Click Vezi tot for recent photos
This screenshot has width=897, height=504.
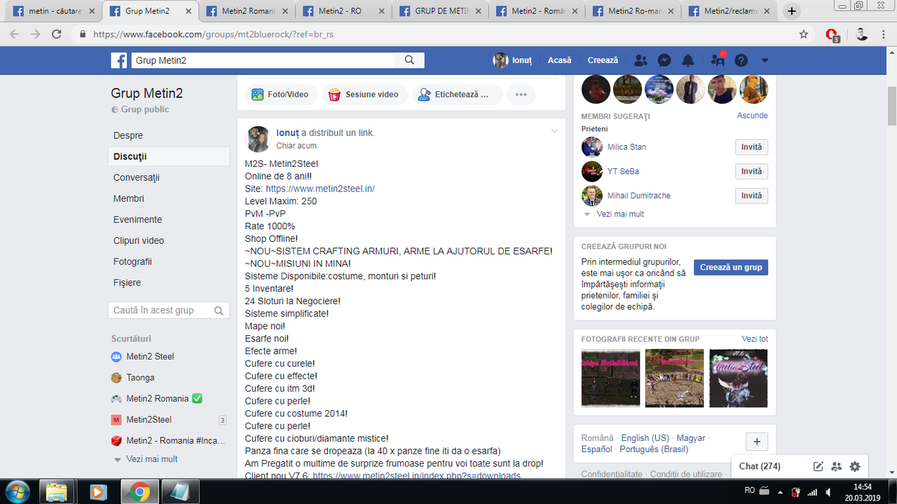755,339
